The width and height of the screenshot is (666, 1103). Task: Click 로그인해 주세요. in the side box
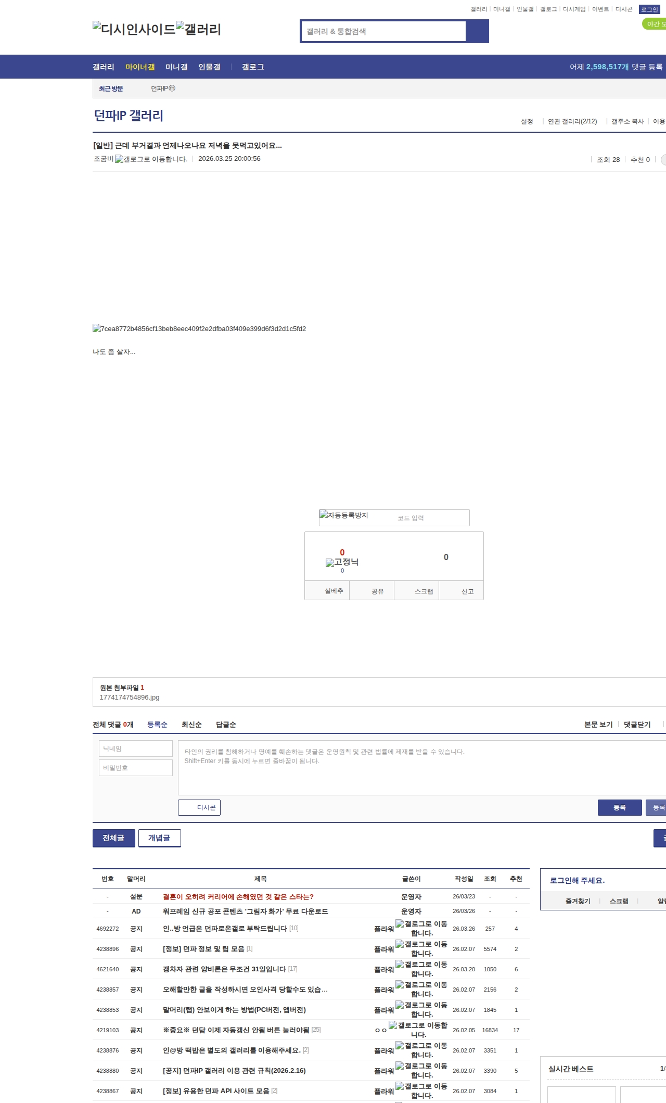click(577, 881)
